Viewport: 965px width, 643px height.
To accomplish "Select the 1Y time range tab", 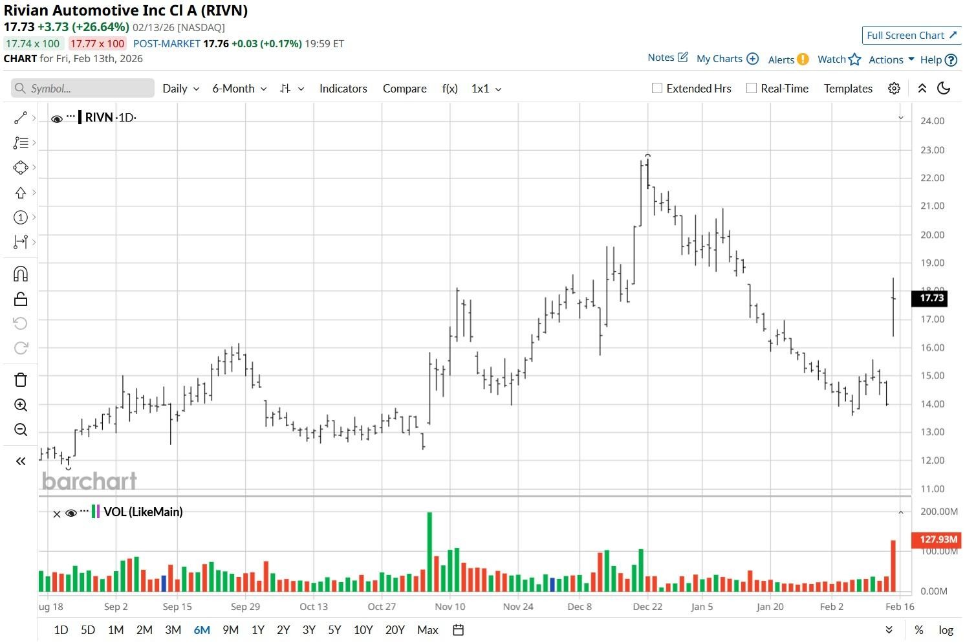I will click(x=258, y=630).
